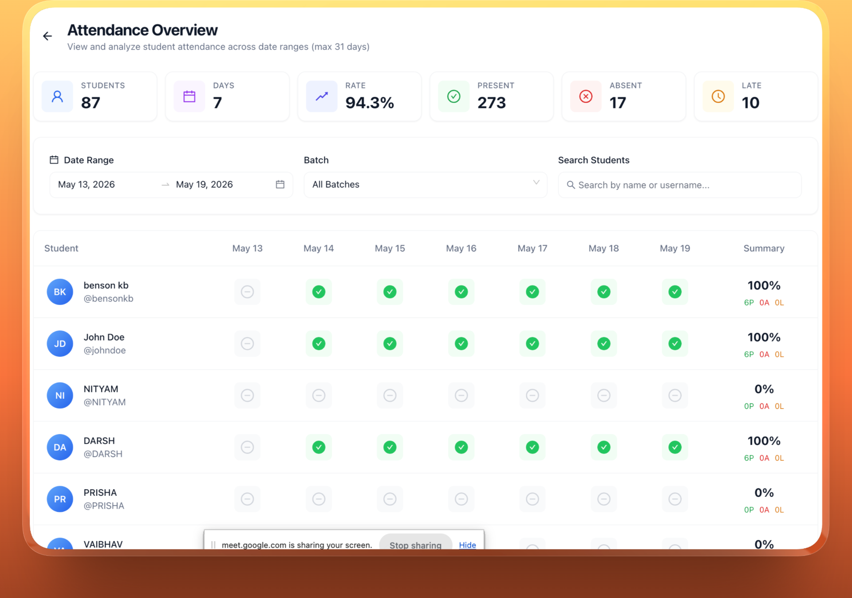
Task: Click John Doe's 100% summary
Action: (x=764, y=337)
